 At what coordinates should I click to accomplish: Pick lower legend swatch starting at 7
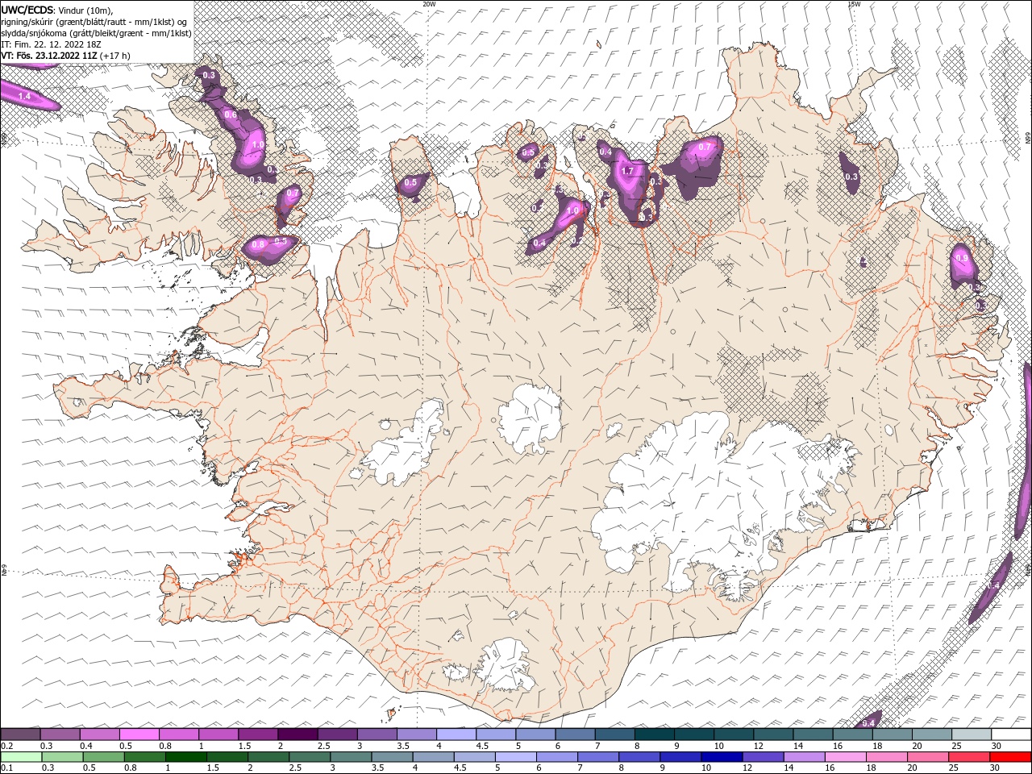(599, 757)
